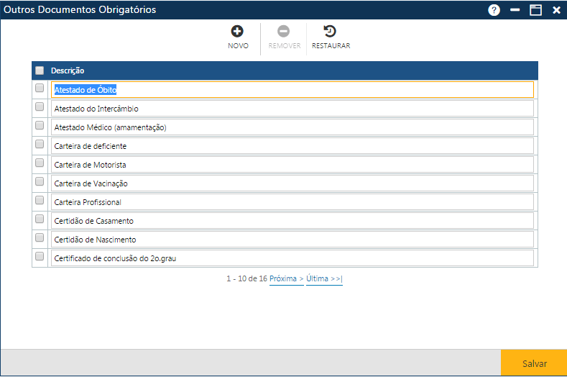Image resolution: width=567 pixels, height=377 pixels.
Task: Click the RESTAURAR restore icon
Action: point(330,32)
